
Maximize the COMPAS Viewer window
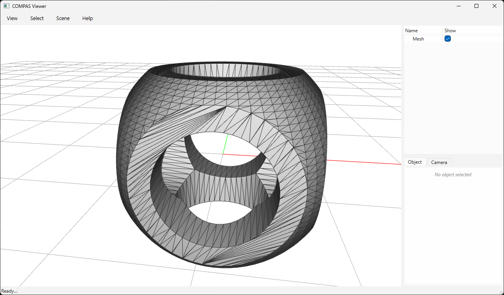pos(476,6)
